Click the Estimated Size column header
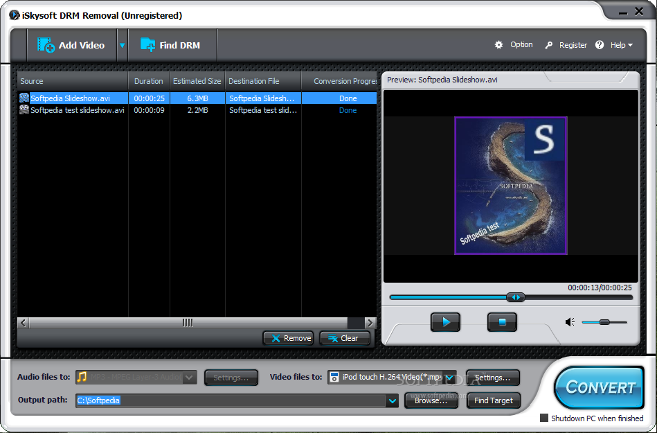Viewport: 657px width, 433px height. pyautogui.click(x=197, y=81)
